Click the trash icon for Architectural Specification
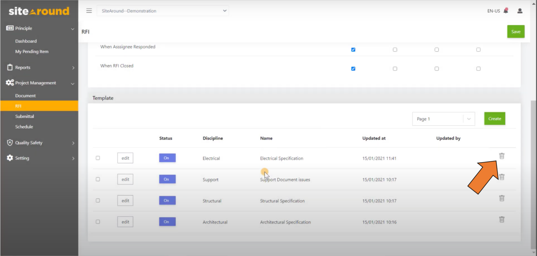The width and height of the screenshot is (537, 256). pyautogui.click(x=502, y=219)
